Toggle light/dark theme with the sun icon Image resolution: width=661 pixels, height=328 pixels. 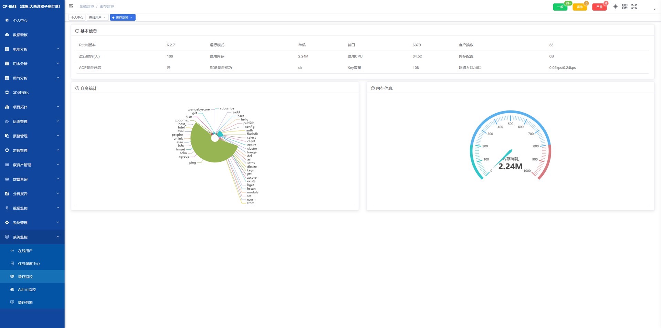click(615, 7)
